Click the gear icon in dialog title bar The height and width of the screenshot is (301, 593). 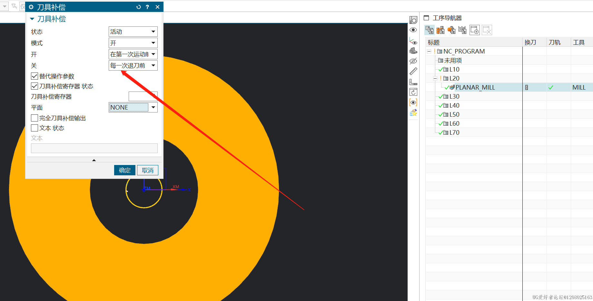pyautogui.click(x=31, y=7)
